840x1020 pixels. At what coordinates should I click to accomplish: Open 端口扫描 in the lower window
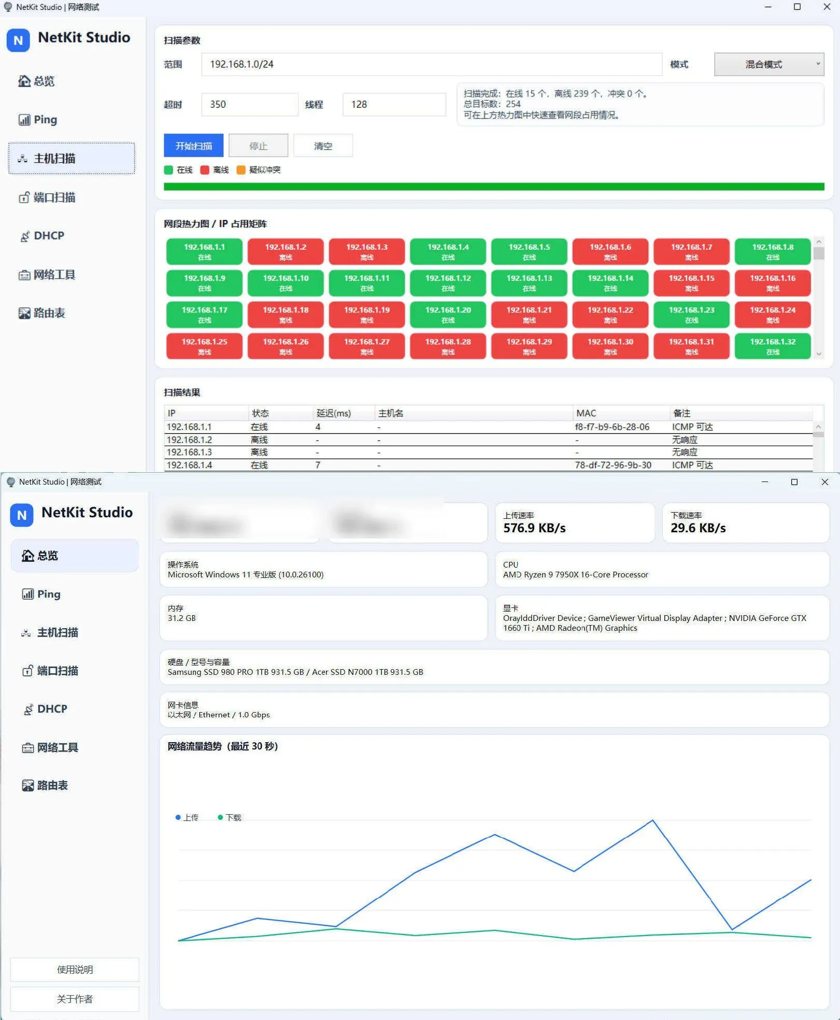coord(58,671)
